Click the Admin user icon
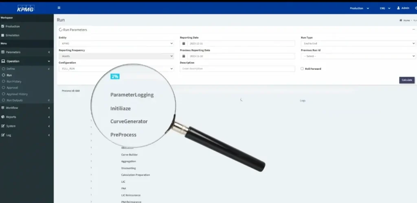The height and width of the screenshot is (203, 417). pos(399,8)
